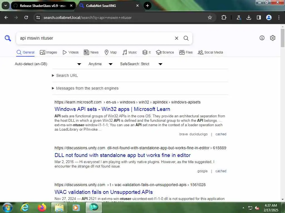
Task: Click the learn.microsoft.com result URL
Action: 127,102
